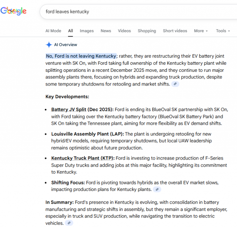Click highlighted 'No, Ford is not leaving Kentucky' text
This screenshot has width=237, height=228.
[81, 56]
